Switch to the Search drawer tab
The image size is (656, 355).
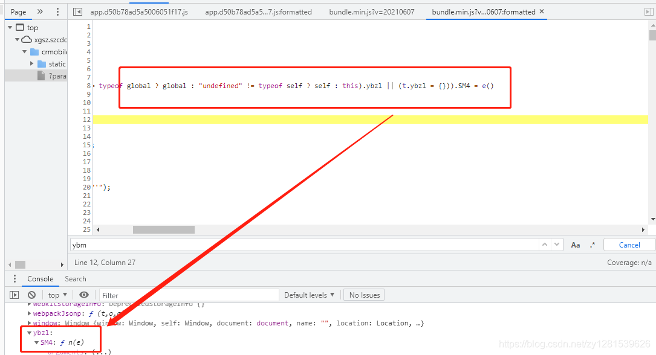pyautogui.click(x=76, y=279)
